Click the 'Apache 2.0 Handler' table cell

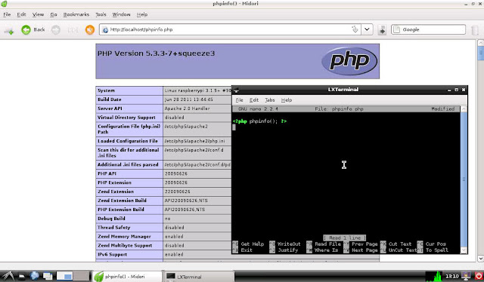[x=187, y=109]
